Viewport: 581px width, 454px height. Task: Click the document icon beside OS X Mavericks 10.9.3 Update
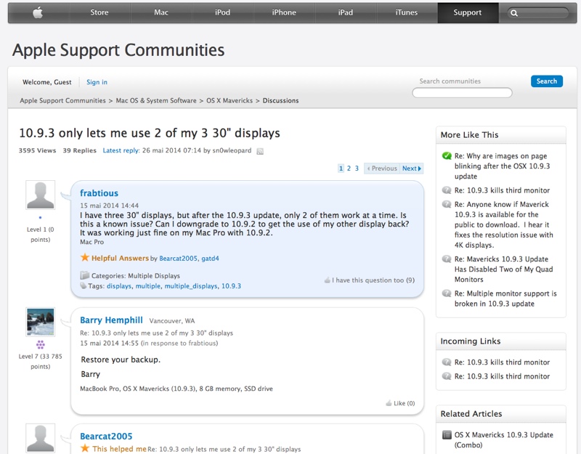(x=447, y=434)
